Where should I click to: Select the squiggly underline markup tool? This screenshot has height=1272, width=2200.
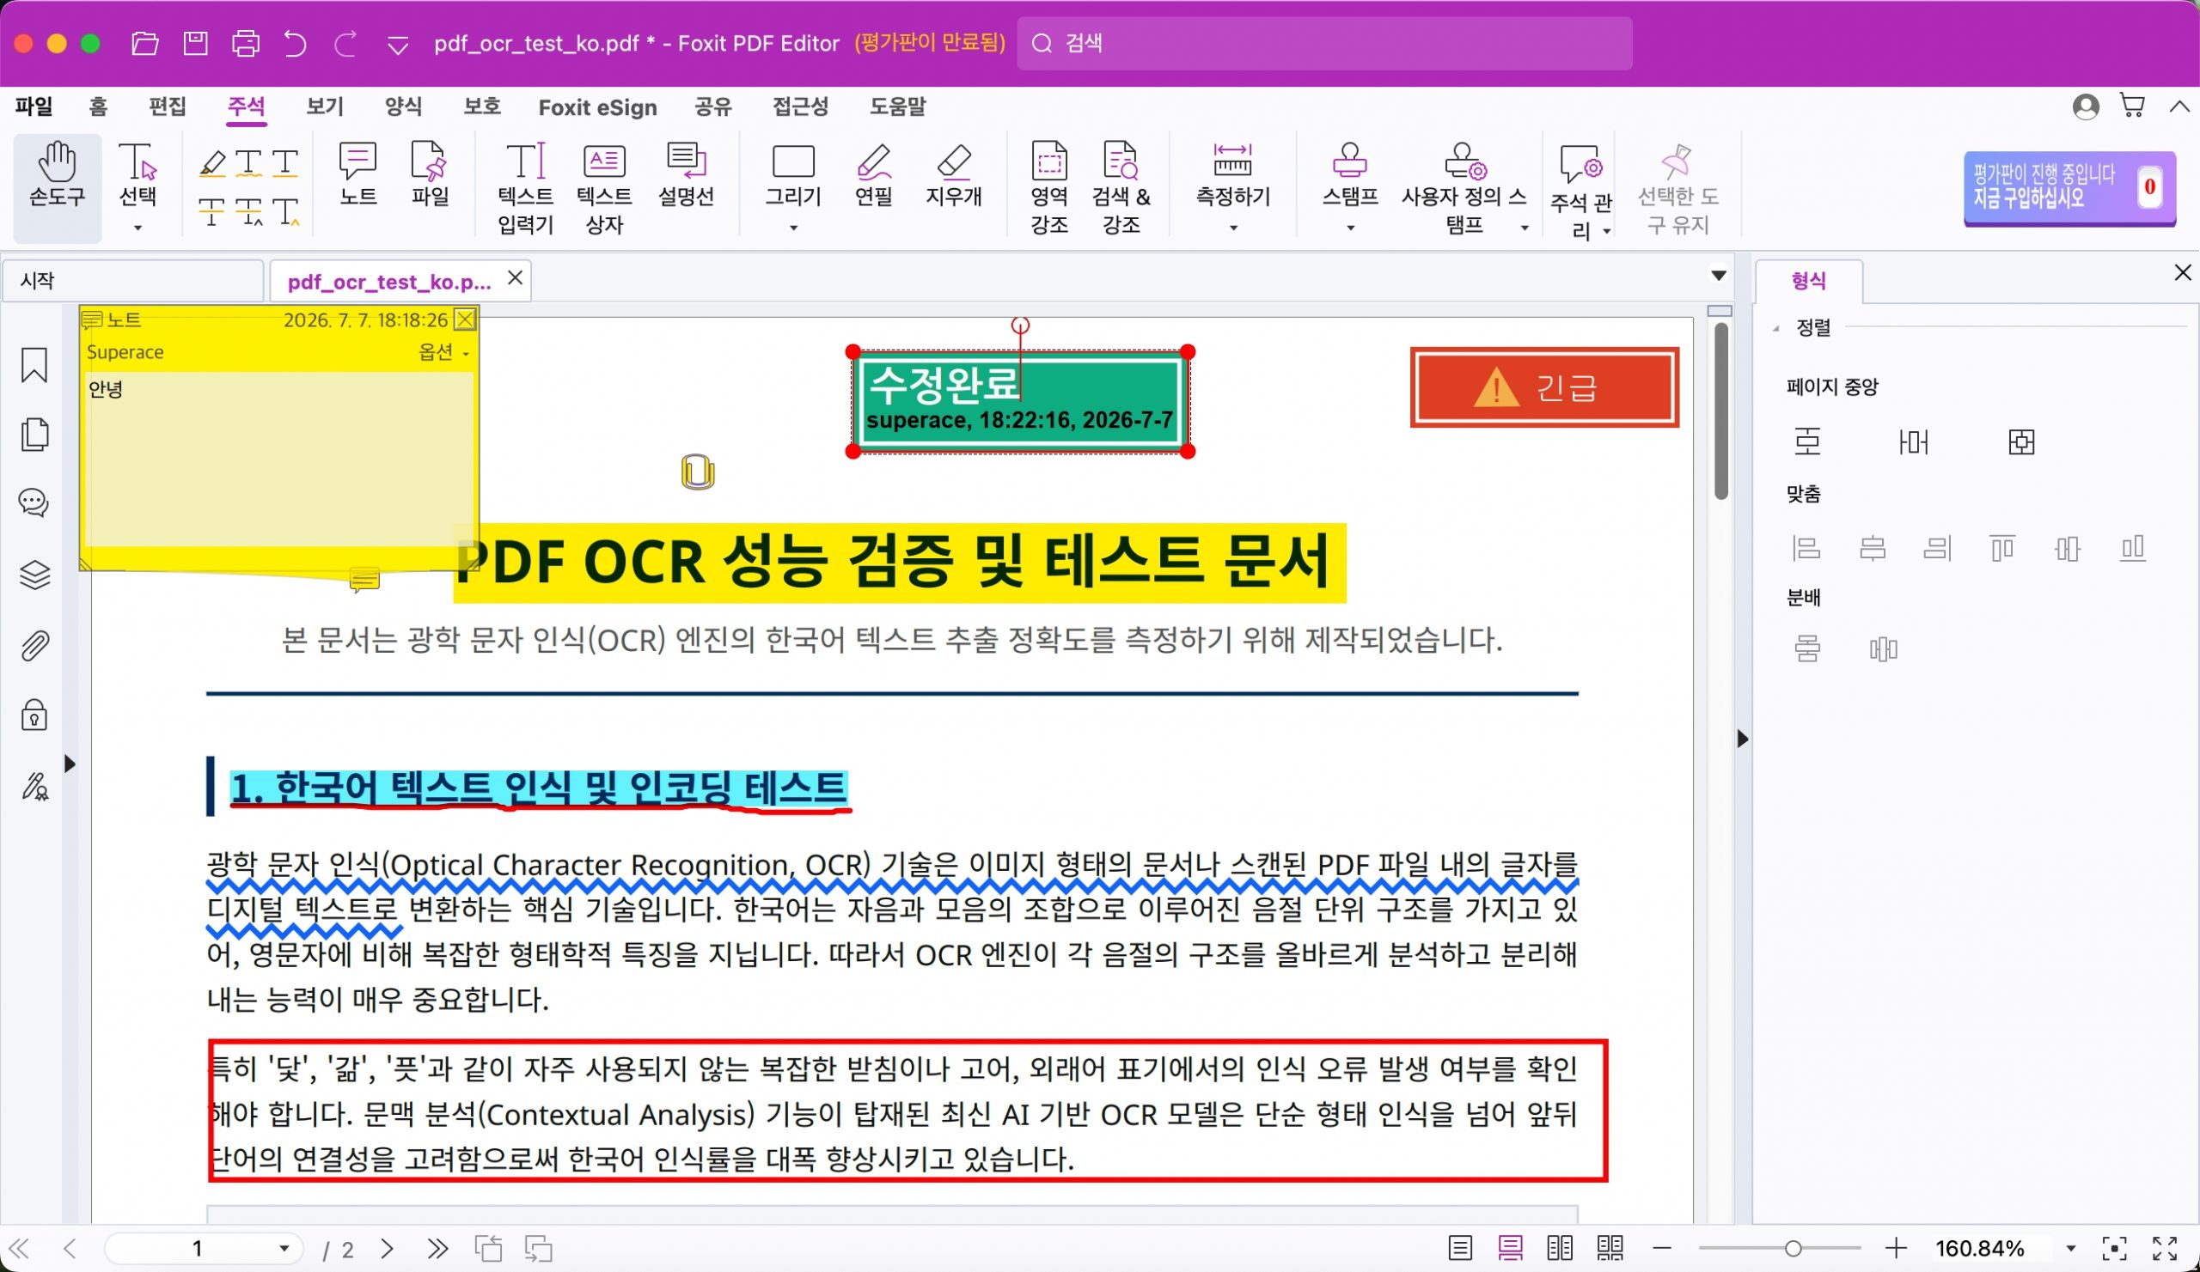249,163
